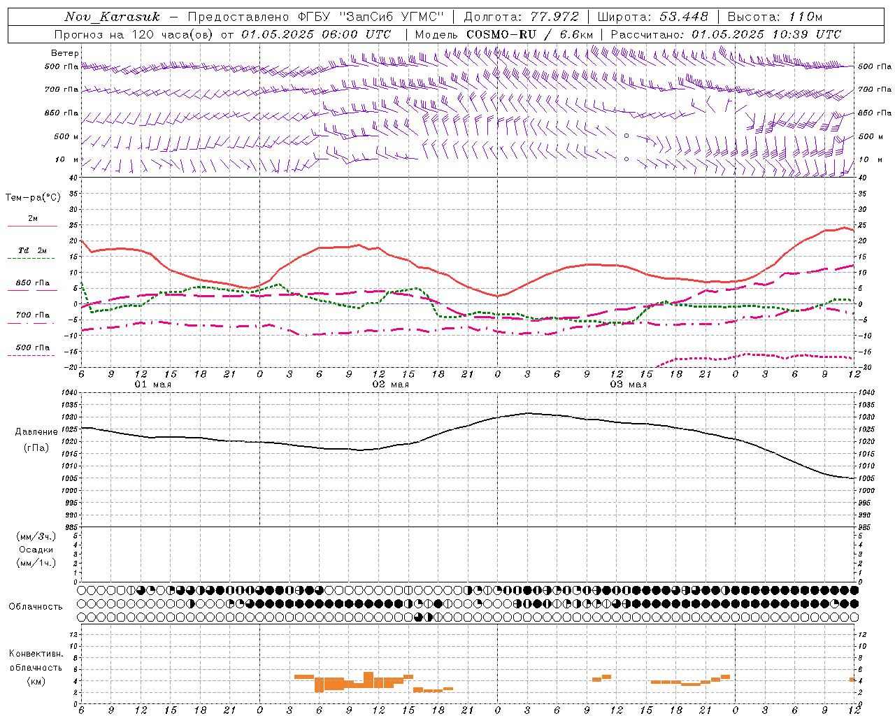
Task: Click the Конвективн. label
Action: [36, 654]
